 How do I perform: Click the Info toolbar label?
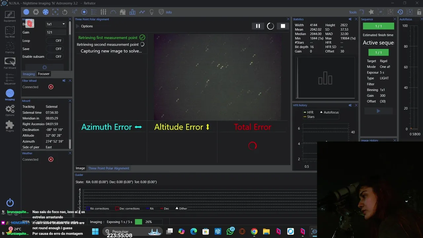point(169,12)
